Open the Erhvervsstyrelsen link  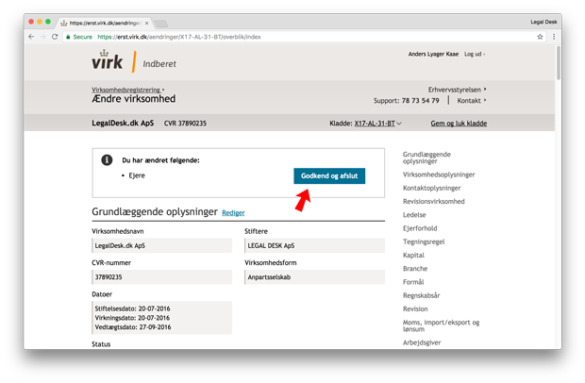[457, 90]
